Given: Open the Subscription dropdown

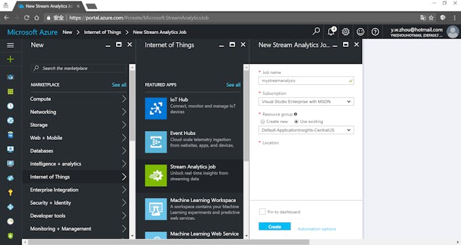Looking at the screenshot, I should (306, 102).
